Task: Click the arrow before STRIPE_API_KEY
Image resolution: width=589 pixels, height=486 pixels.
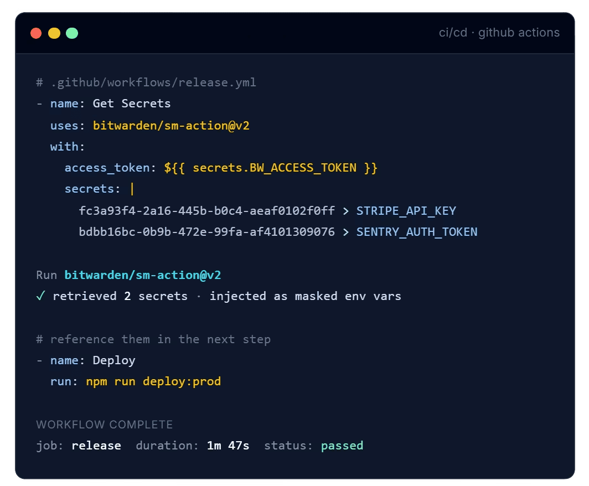Action: pos(345,211)
